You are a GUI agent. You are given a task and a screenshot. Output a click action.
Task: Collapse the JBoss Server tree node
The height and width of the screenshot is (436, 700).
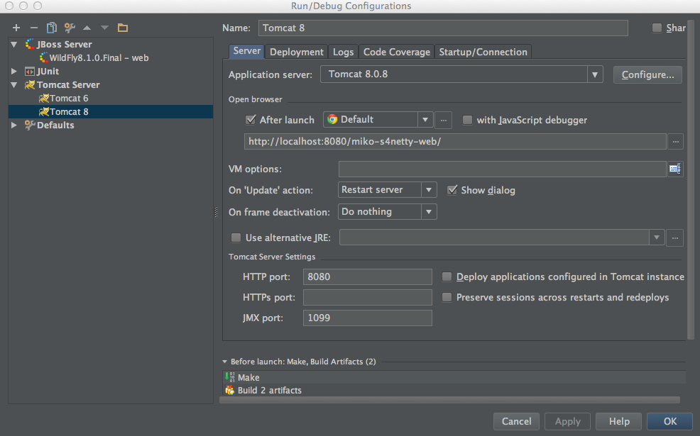(14, 44)
